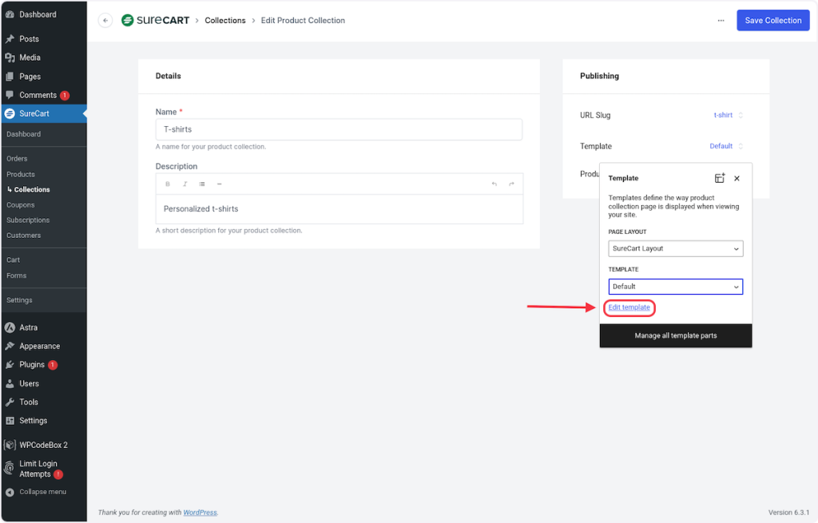The width and height of the screenshot is (818, 523).
Task: Click the add new template icon
Action: 719,178
